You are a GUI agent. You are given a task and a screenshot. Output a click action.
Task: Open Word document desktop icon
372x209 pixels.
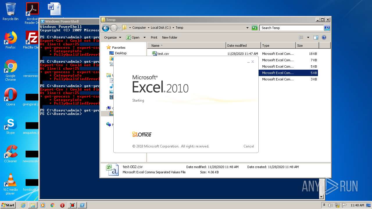[x=54, y=9]
